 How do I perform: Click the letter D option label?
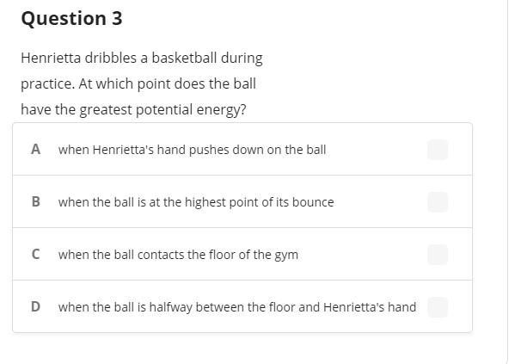(35, 306)
